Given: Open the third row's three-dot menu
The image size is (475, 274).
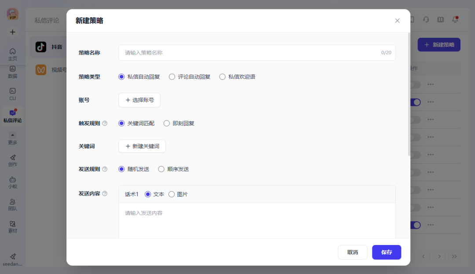Looking at the screenshot, I should click(x=431, y=119).
